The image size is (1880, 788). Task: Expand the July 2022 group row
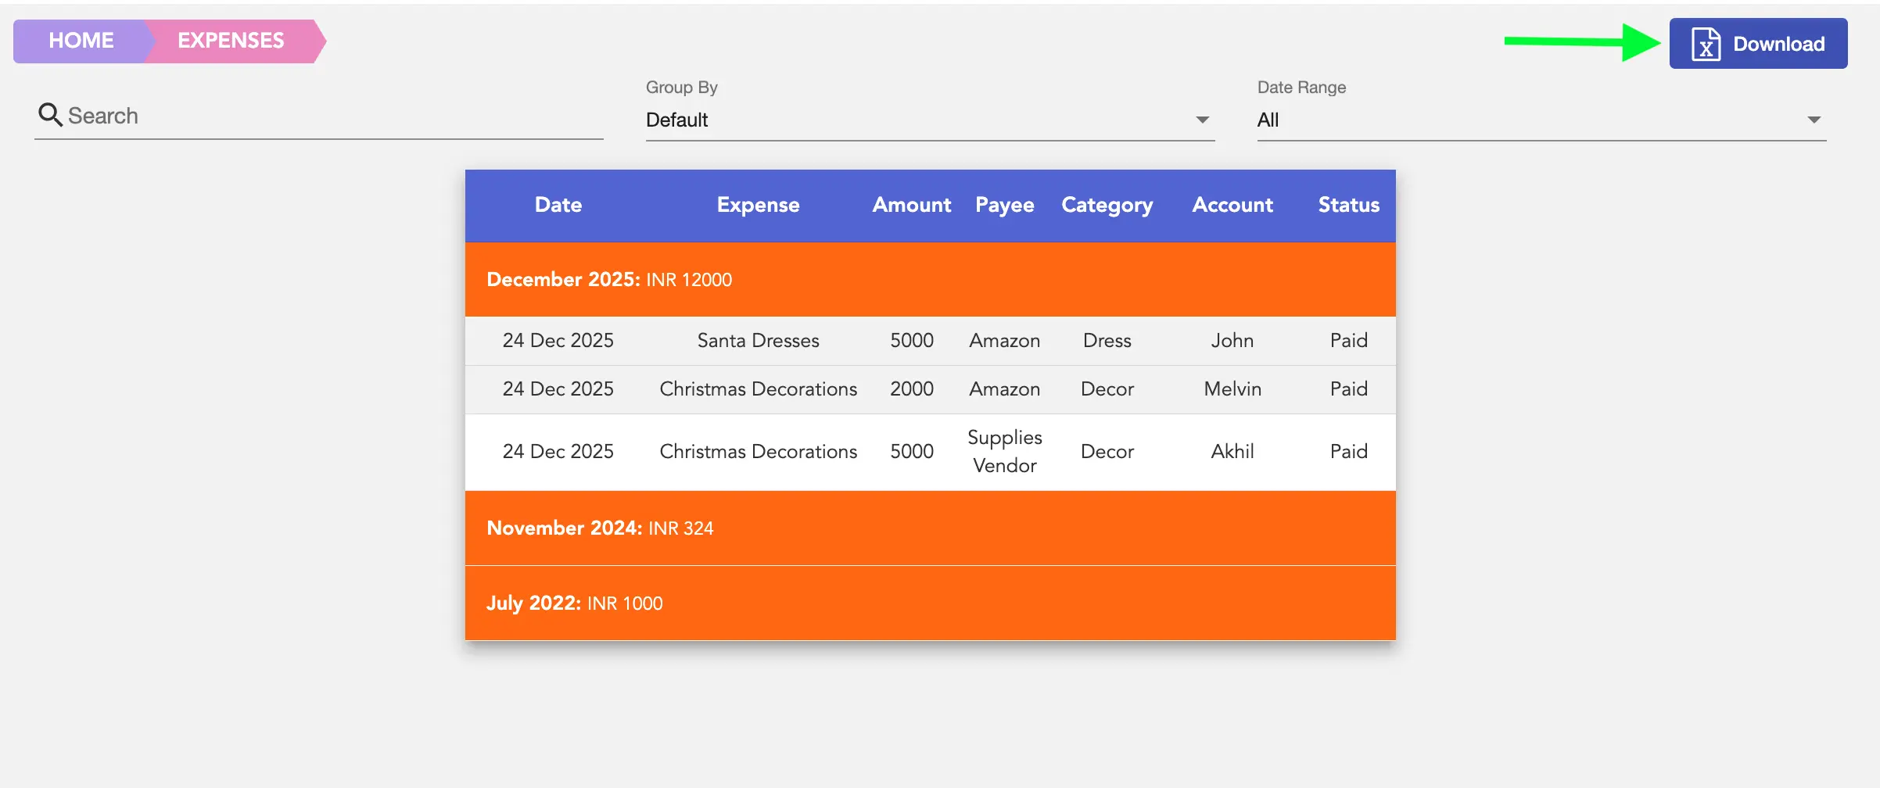[931, 603]
